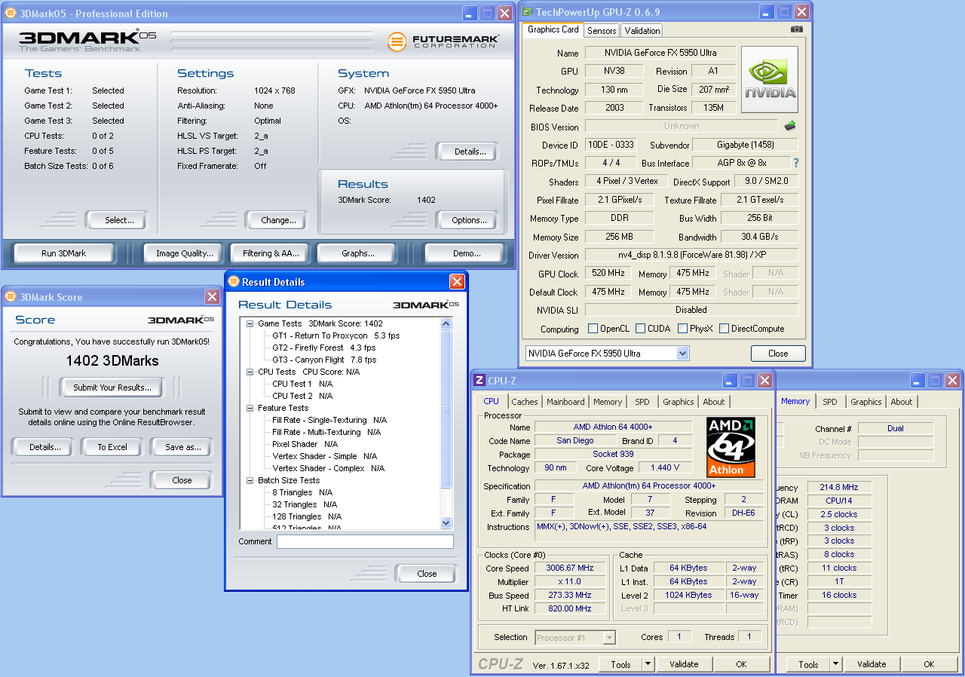Click the CPU-Z title bar icon
Viewport: 965px width, 677px height.
pos(479,381)
